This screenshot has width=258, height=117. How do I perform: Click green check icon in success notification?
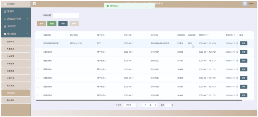[108, 6]
